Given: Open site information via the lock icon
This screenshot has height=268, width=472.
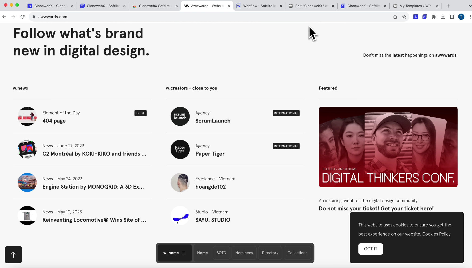Looking at the screenshot, I should pyautogui.click(x=34, y=17).
